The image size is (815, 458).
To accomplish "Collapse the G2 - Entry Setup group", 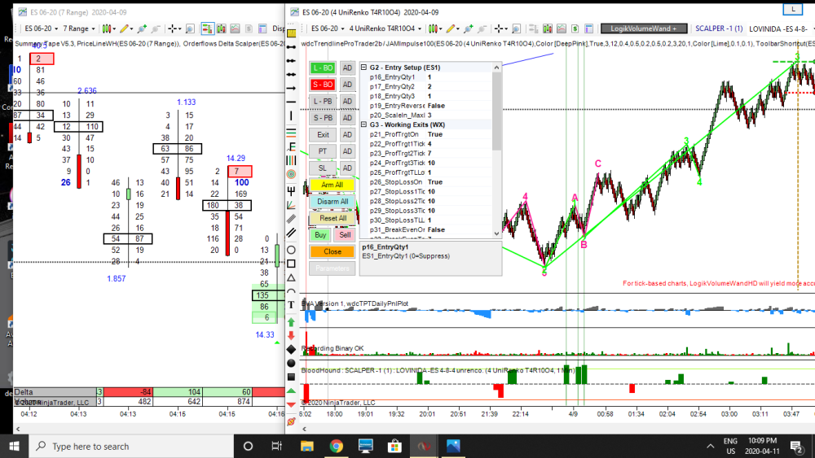I will point(364,68).
